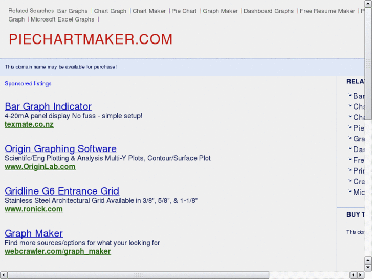Click the Chart Maker related search link
The height and width of the screenshot is (279, 372).
(x=149, y=11)
